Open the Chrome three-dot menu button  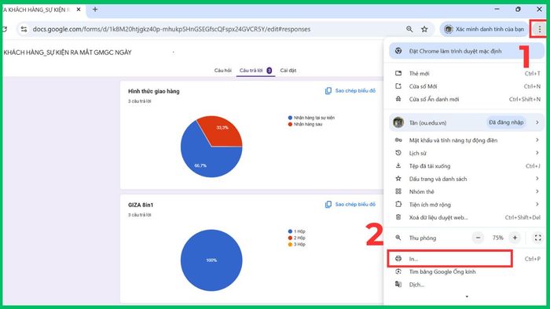pos(540,29)
